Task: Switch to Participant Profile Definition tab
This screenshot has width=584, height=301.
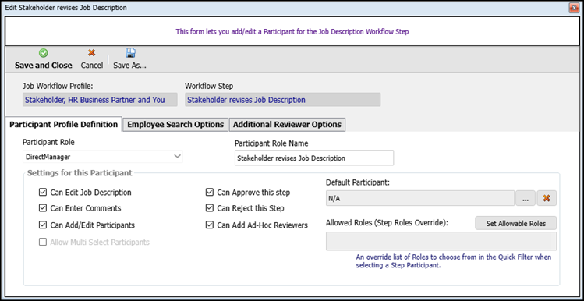Action: point(64,125)
